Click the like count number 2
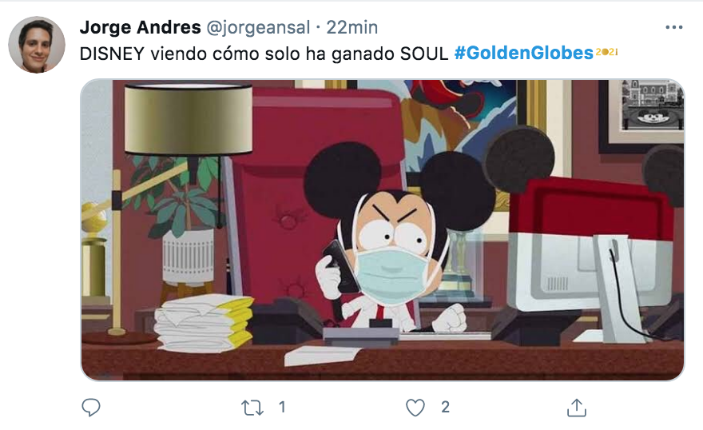 coord(445,407)
